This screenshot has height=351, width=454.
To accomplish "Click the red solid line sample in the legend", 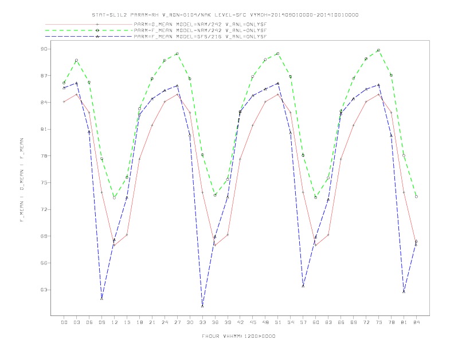I will [89, 24].
